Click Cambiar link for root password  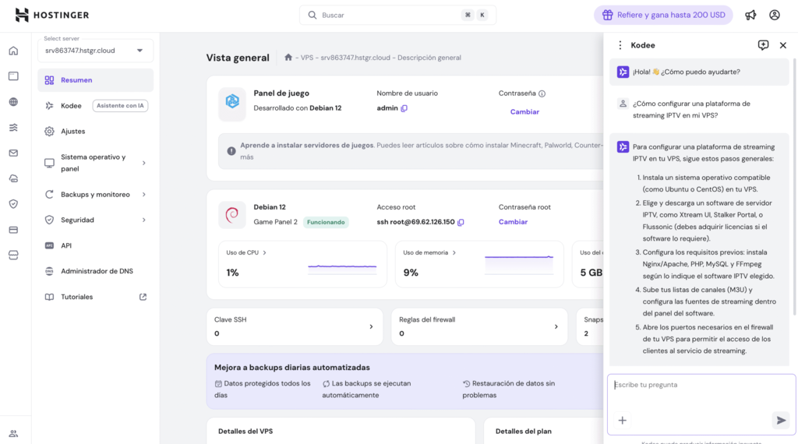pyautogui.click(x=513, y=222)
